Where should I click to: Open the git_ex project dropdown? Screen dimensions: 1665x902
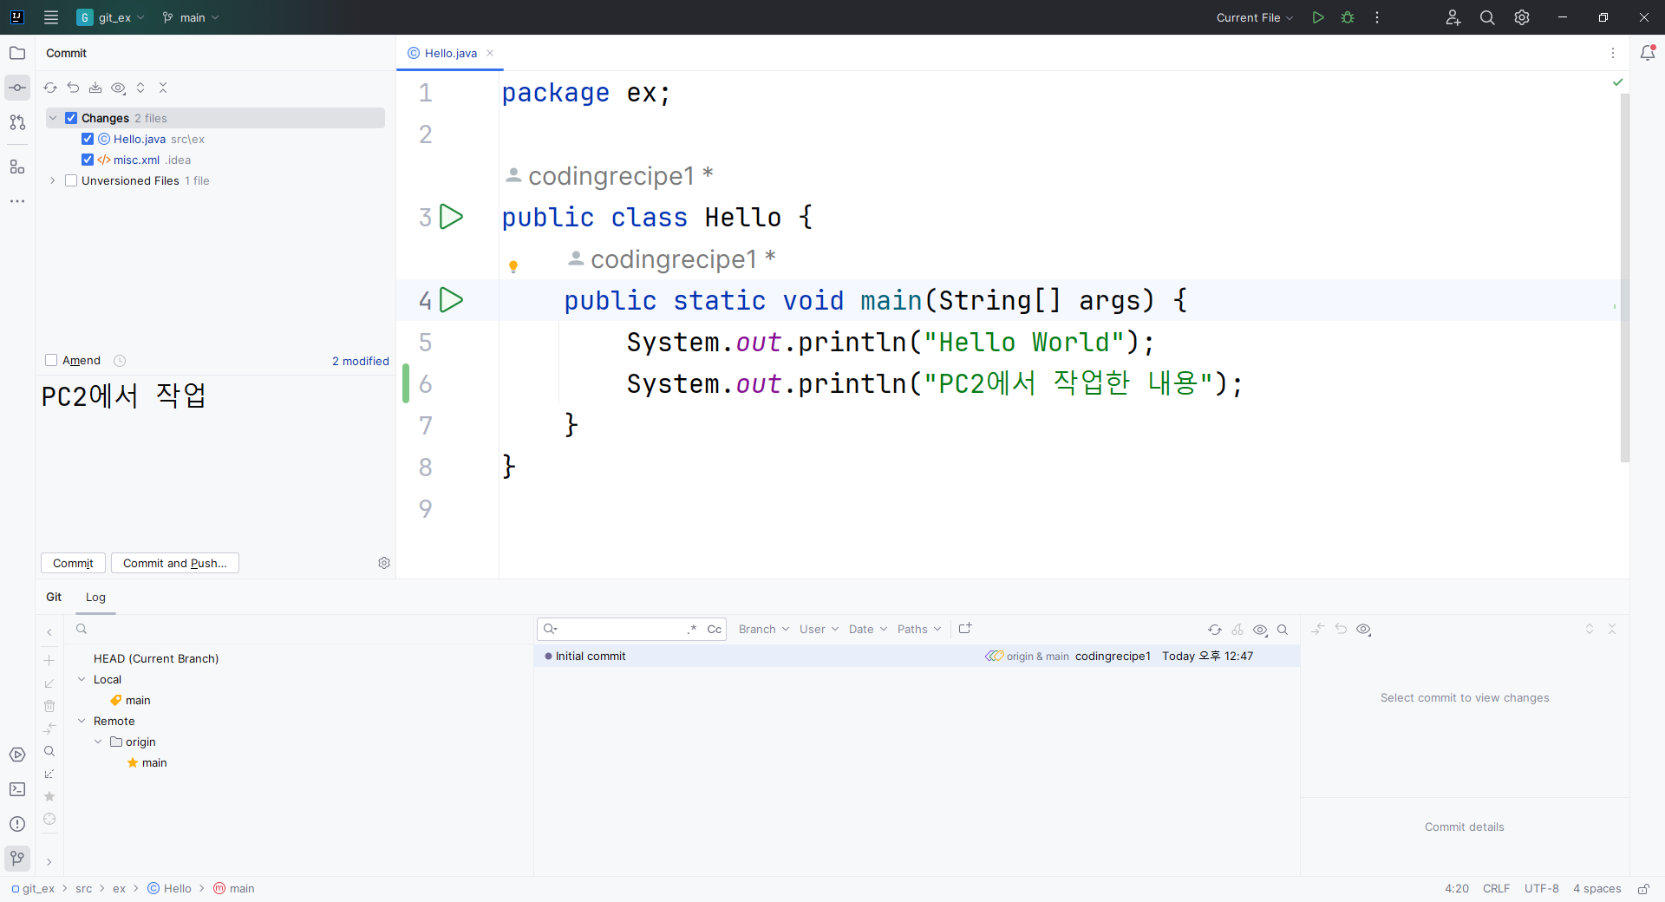pyautogui.click(x=111, y=17)
